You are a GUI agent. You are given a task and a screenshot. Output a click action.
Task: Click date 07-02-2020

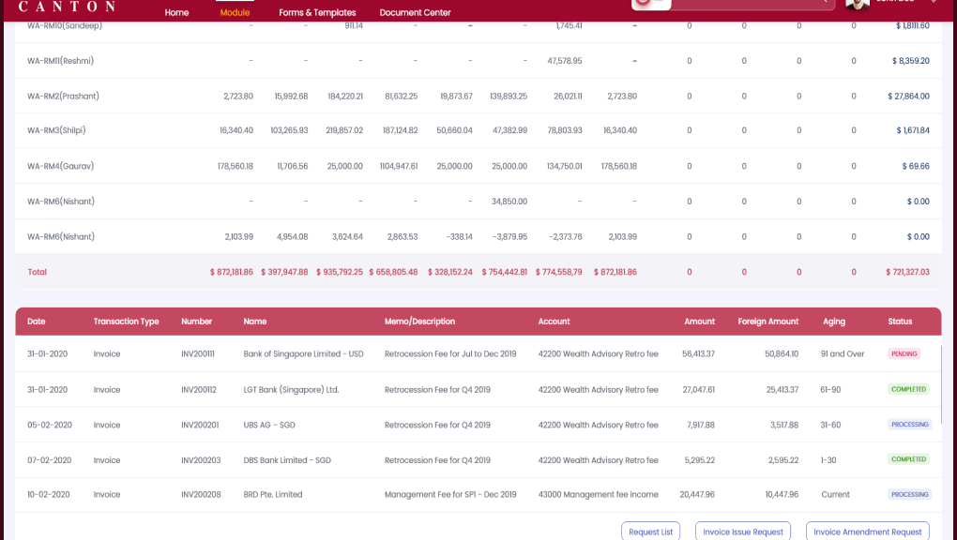(50, 460)
